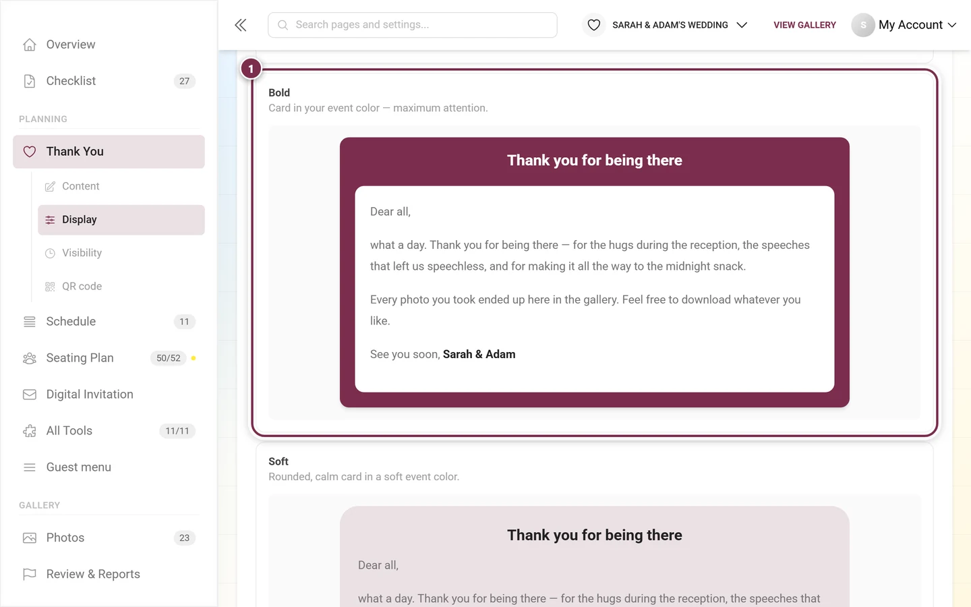This screenshot has width=971, height=607.
Task: Focus the search pages and settings field
Action: tap(413, 25)
